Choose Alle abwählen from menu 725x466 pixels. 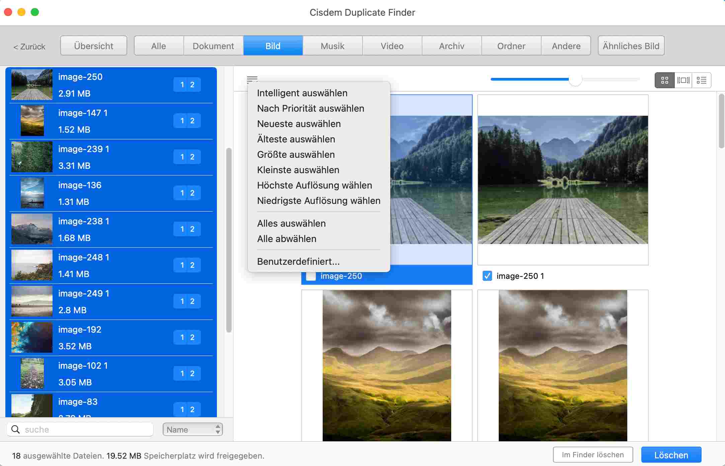tap(287, 239)
